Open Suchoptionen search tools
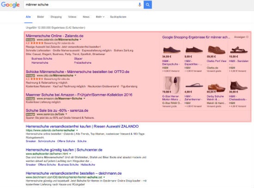 tap(118, 17)
